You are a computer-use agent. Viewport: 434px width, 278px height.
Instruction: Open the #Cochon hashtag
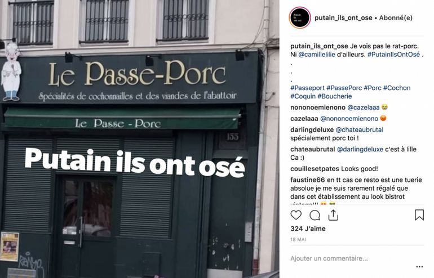pos(397,88)
